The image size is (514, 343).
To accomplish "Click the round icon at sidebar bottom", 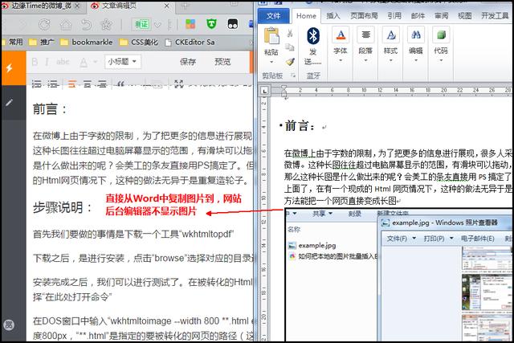I will [9, 325].
